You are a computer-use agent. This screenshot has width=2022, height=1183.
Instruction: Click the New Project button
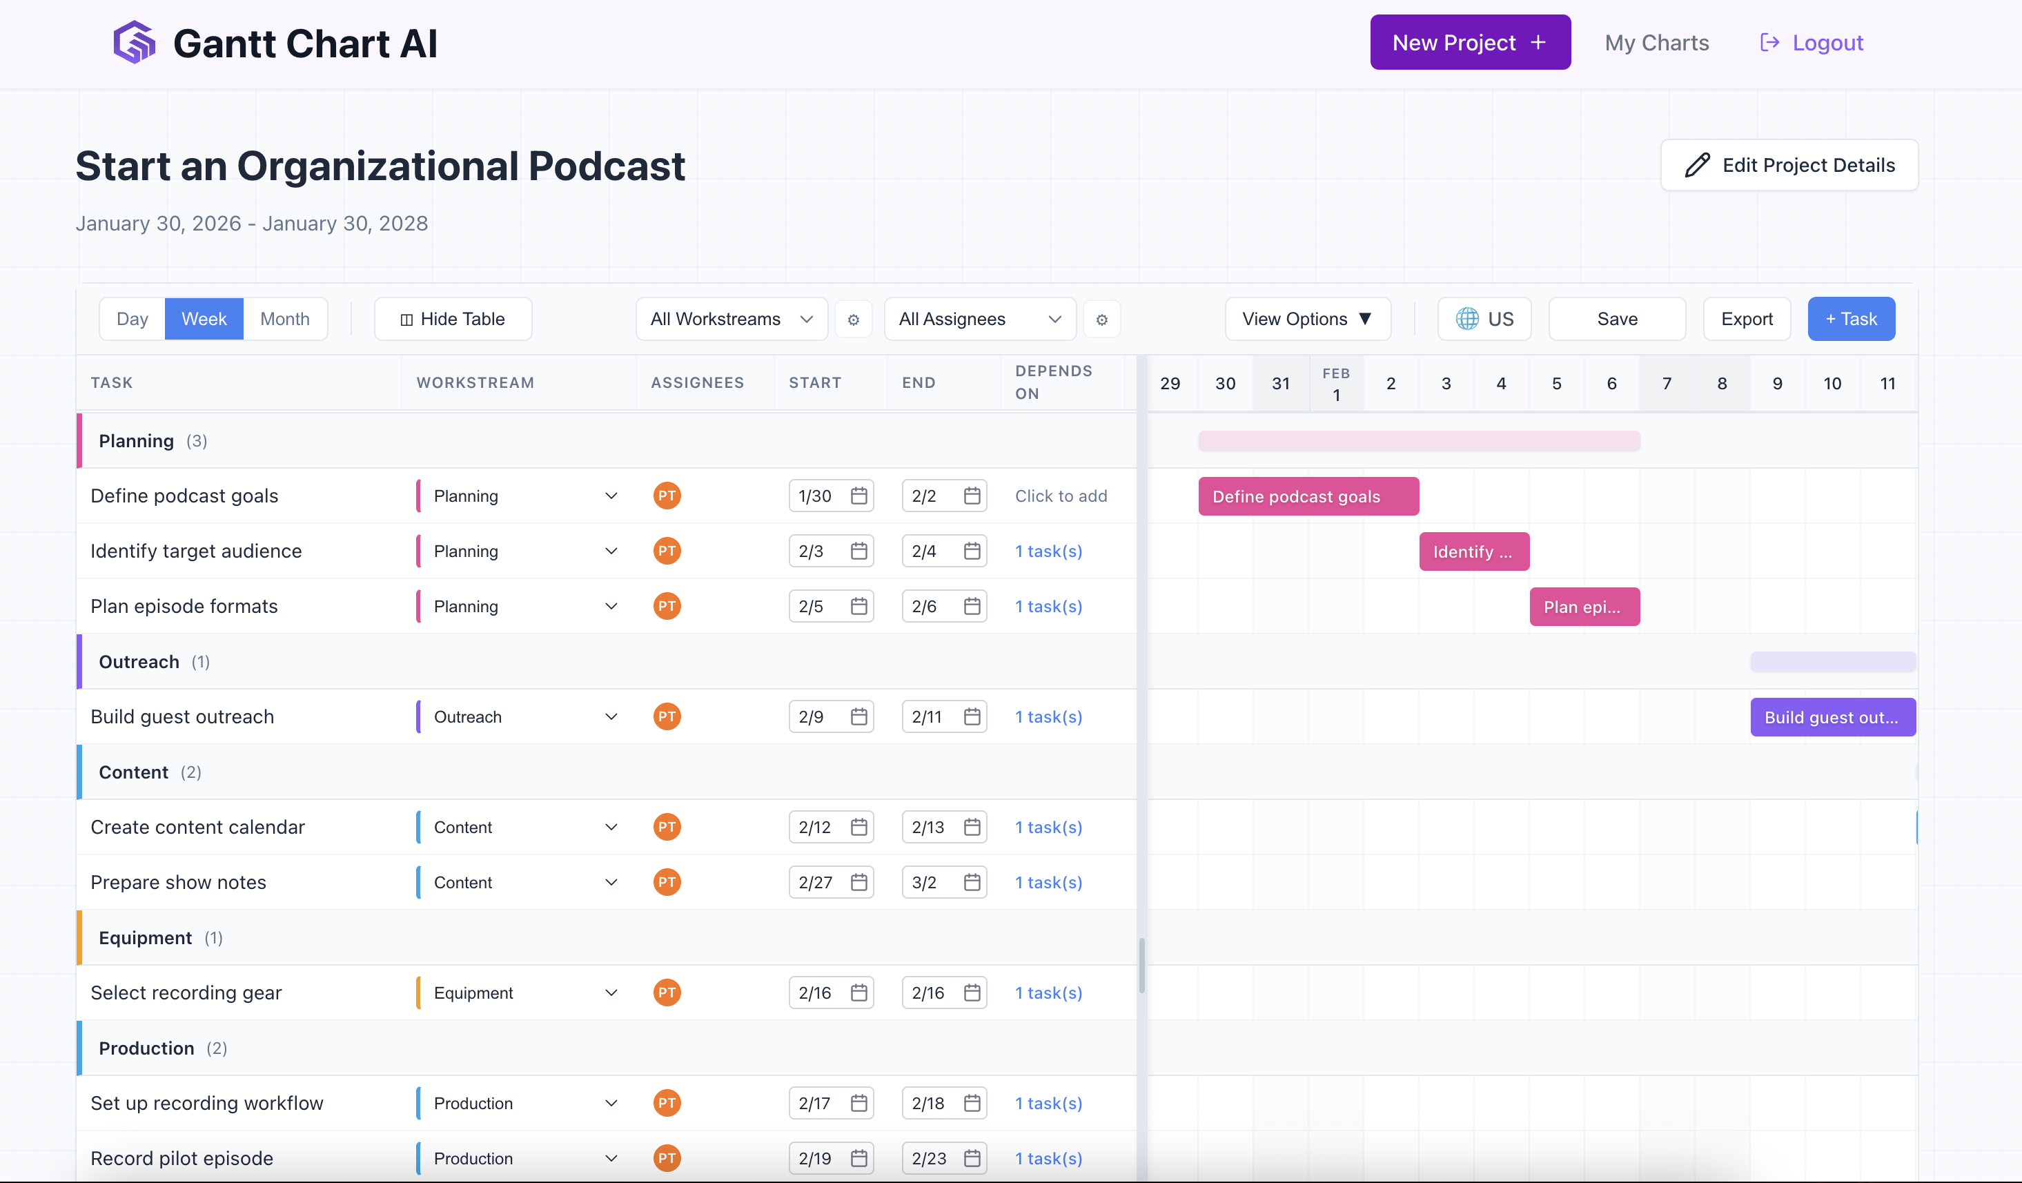point(1471,41)
